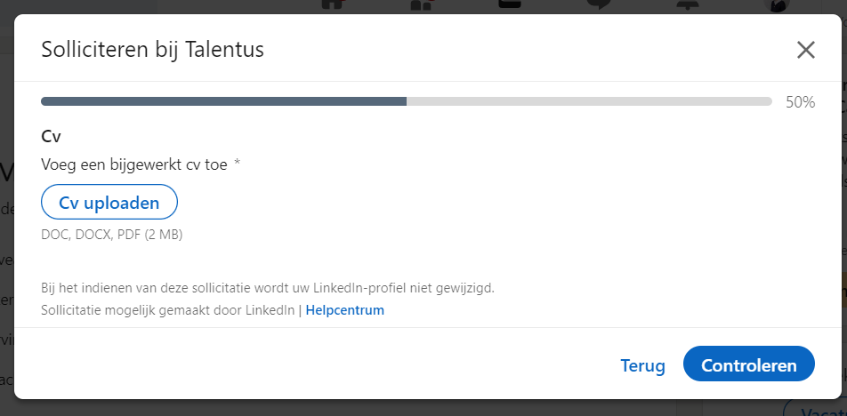Click the LinkedIn-profiel niet gewijzigd notice
Viewport: 847px width, 416px height.
point(268,288)
